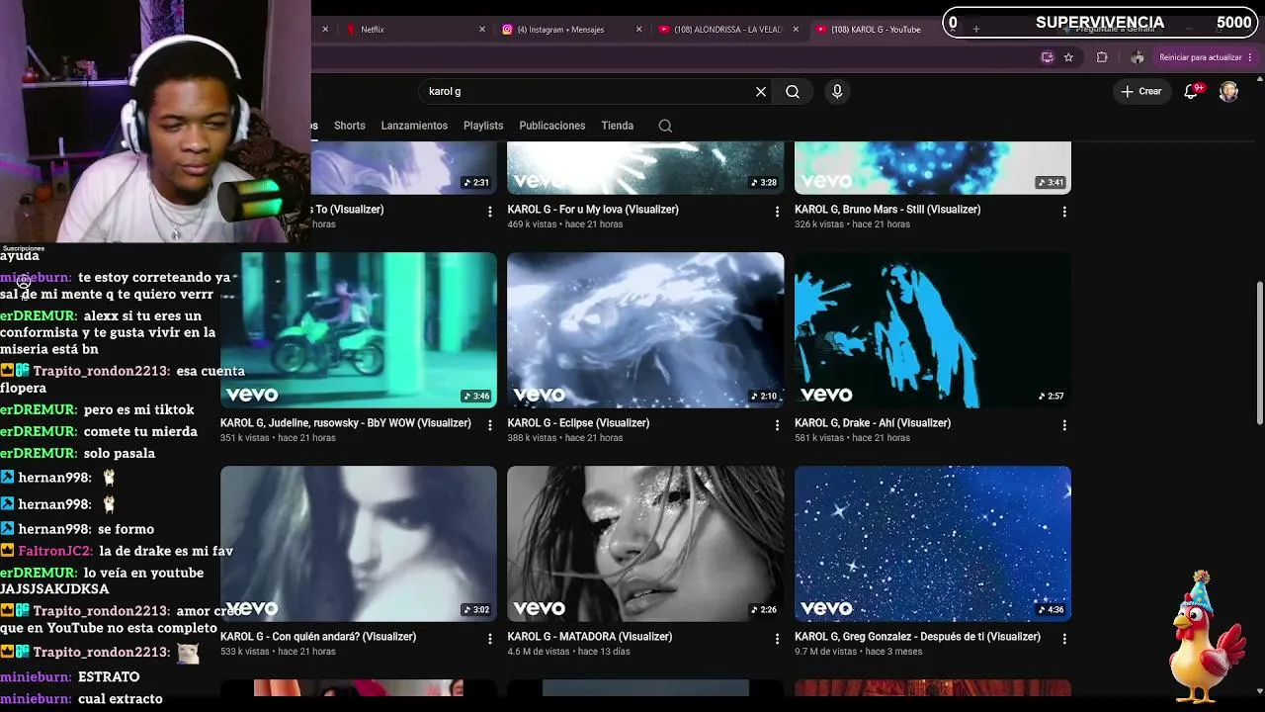Open more options for Después de ti video
The width and height of the screenshot is (1265, 712).
pos(1064,639)
